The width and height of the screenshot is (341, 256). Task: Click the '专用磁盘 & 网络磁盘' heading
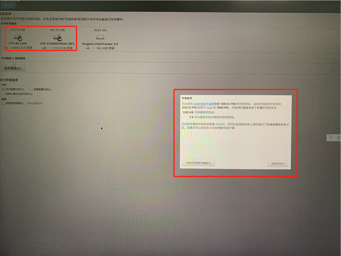(x=13, y=58)
